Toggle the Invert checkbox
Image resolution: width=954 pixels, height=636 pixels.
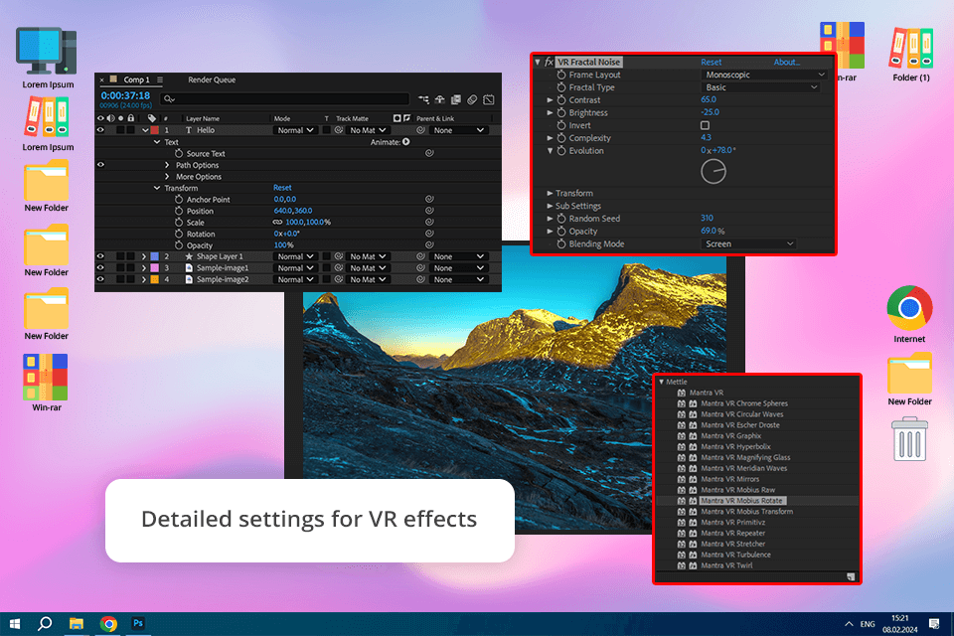(705, 125)
